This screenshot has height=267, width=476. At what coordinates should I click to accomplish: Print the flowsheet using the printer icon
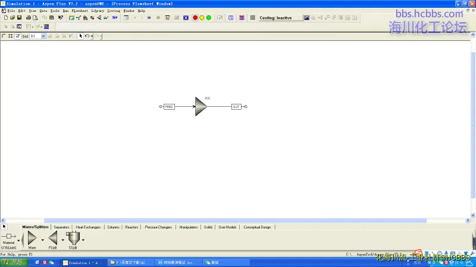click(x=28, y=18)
